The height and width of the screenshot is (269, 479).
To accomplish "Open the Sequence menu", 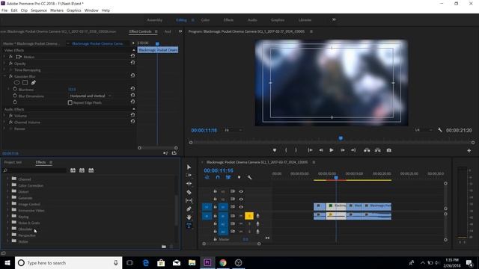I will tap(39, 10).
